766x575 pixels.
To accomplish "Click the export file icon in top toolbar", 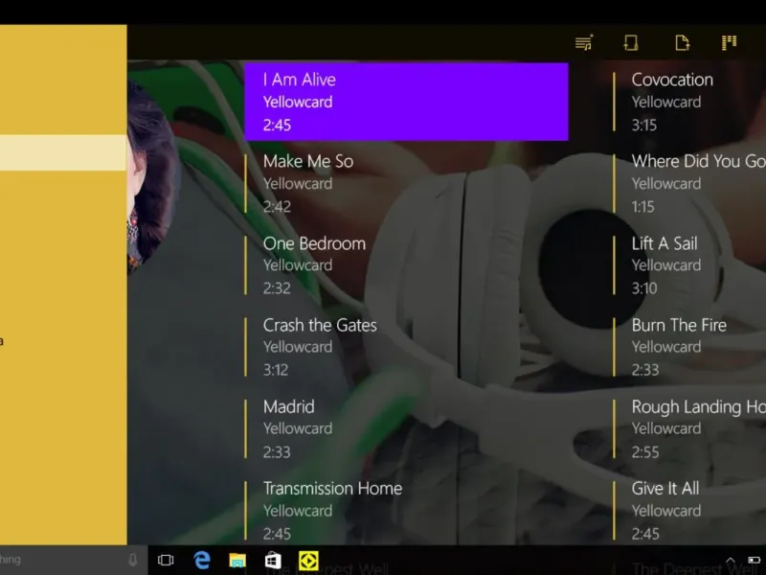I will (682, 42).
